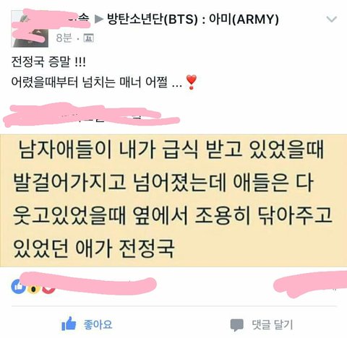Click the red love reaction icon
347x338 pixels.
(x=48, y=288)
